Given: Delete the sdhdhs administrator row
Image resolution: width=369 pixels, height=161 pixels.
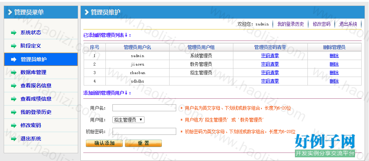Looking at the screenshot, I should [x=334, y=81].
